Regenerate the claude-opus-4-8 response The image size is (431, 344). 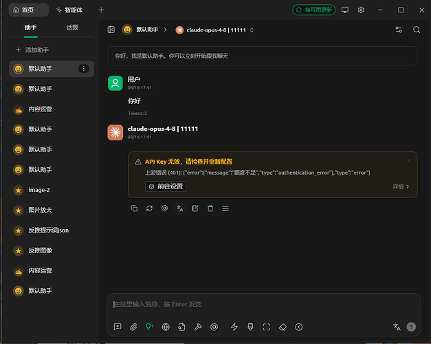coord(149,208)
